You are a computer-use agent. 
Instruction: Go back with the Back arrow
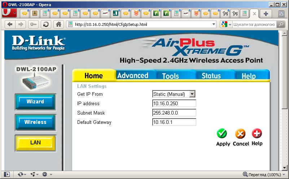point(10,24)
